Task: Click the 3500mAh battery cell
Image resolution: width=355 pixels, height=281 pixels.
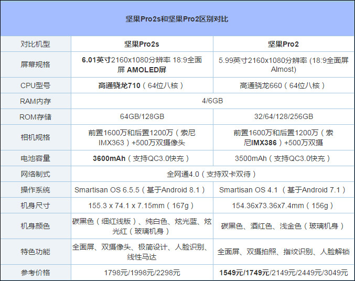Action: coord(284,158)
